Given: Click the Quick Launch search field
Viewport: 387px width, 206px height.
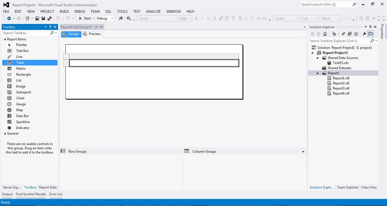Looking at the screenshot, I should tap(329, 5).
